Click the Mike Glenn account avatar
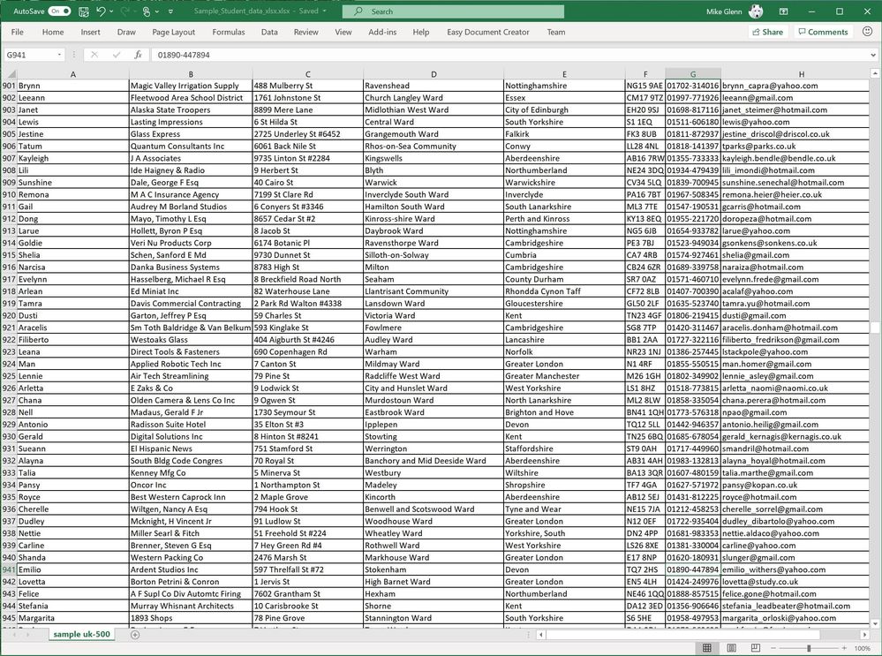The height and width of the screenshot is (656, 882). pos(756,11)
